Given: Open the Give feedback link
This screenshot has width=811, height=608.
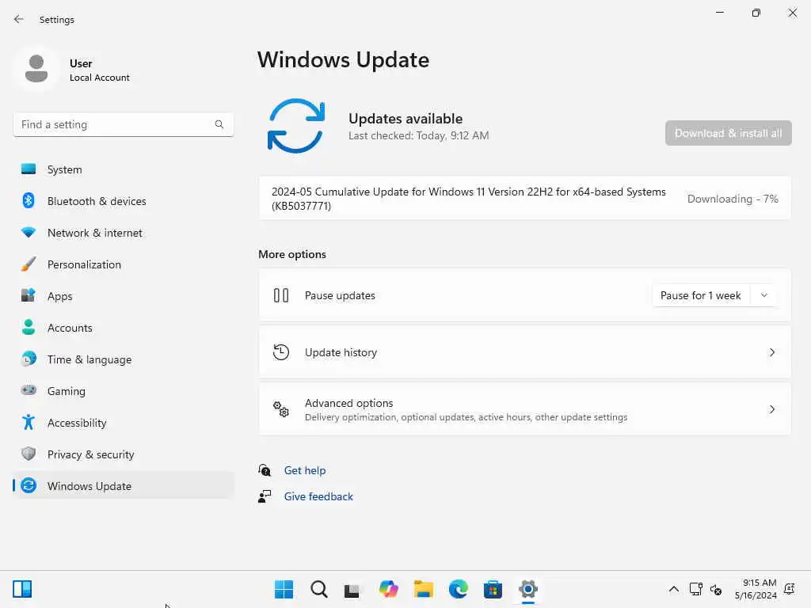Looking at the screenshot, I should coord(318,496).
